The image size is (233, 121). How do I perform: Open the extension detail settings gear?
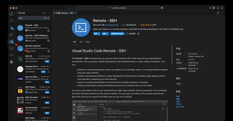pyautogui.click(x=138, y=34)
